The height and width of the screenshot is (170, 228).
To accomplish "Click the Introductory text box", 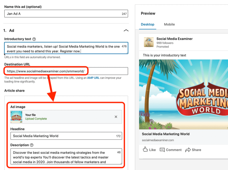I will [66, 48].
